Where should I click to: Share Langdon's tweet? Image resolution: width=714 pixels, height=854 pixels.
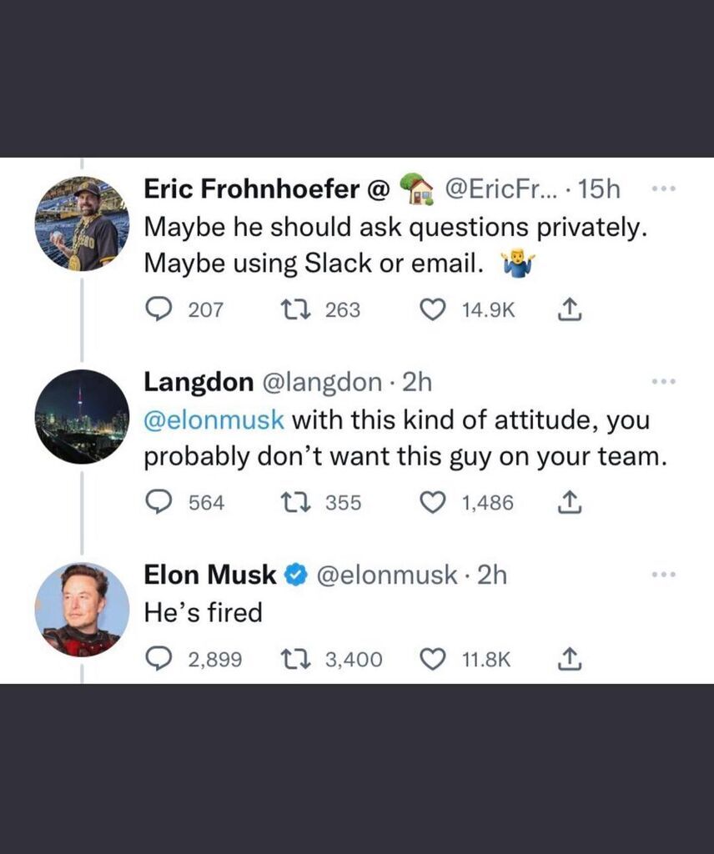point(567,503)
